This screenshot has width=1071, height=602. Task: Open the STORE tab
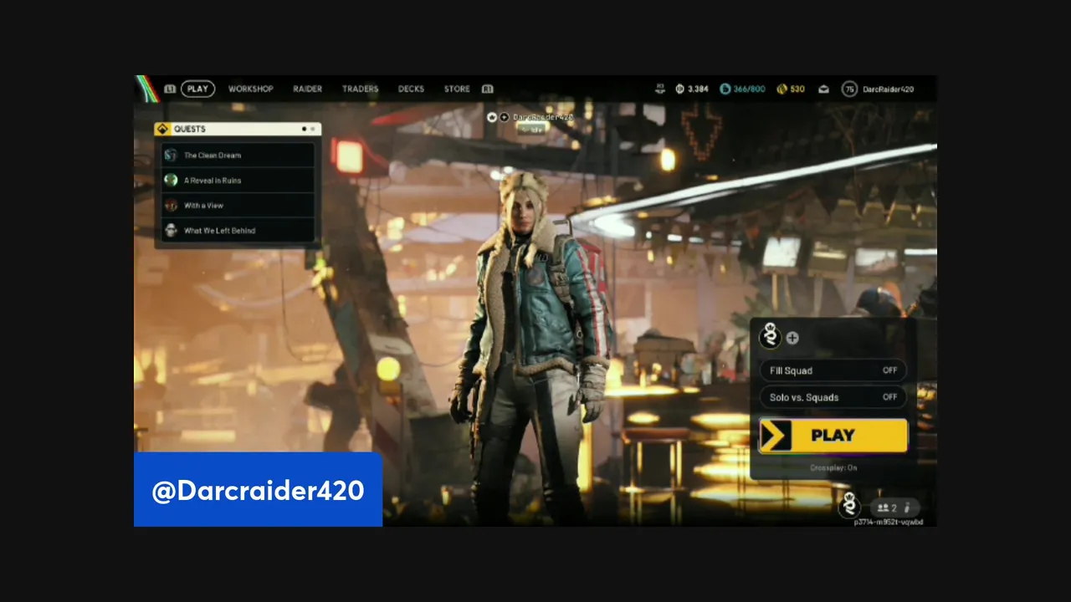pos(457,89)
